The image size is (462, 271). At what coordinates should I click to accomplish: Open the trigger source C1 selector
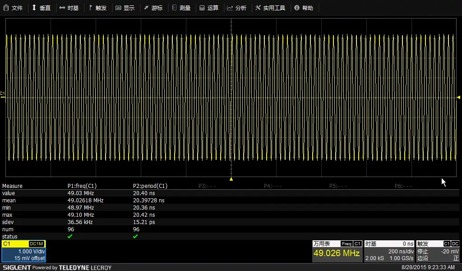pos(447,244)
